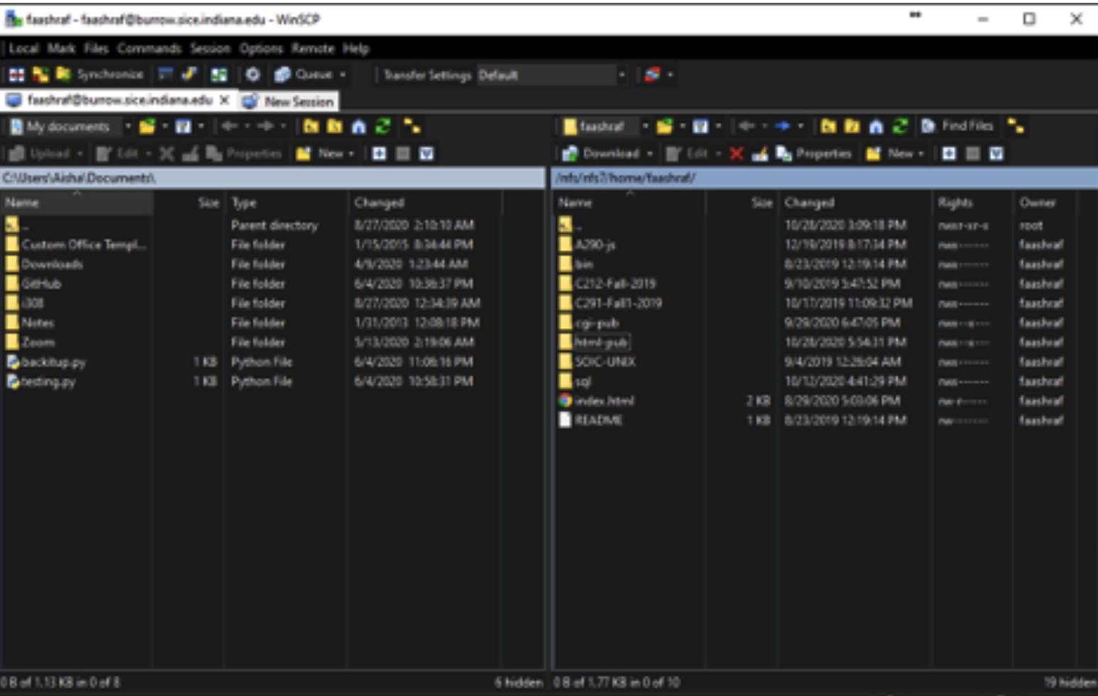This screenshot has height=696, width=1098.
Task: Go to remote parent directory icon
Action: tap(828, 127)
